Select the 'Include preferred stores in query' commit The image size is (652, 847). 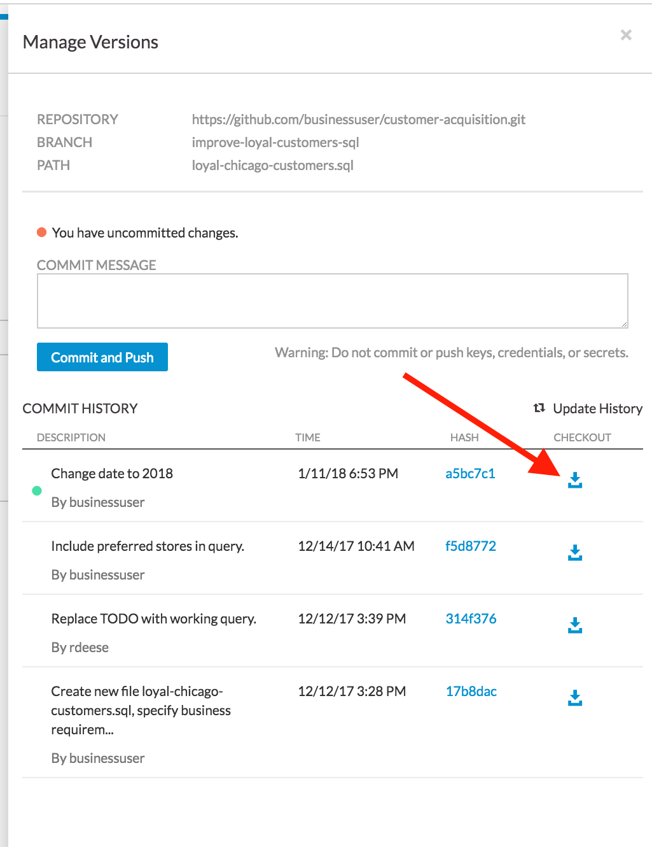[148, 546]
